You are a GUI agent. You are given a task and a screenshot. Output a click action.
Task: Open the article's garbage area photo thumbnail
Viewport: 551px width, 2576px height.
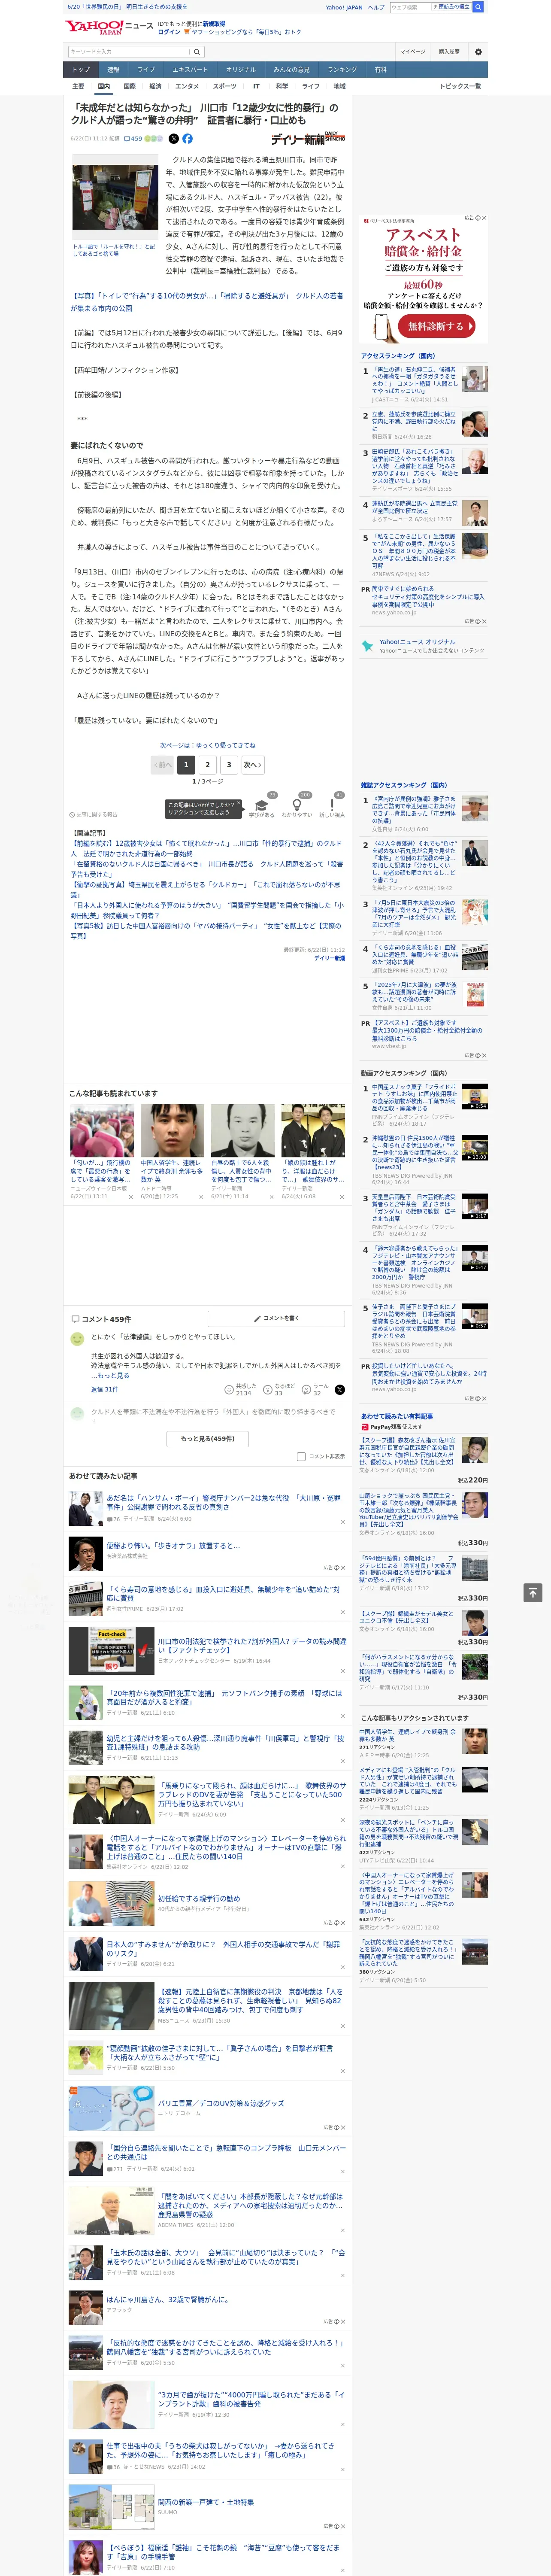[x=114, y=197]
